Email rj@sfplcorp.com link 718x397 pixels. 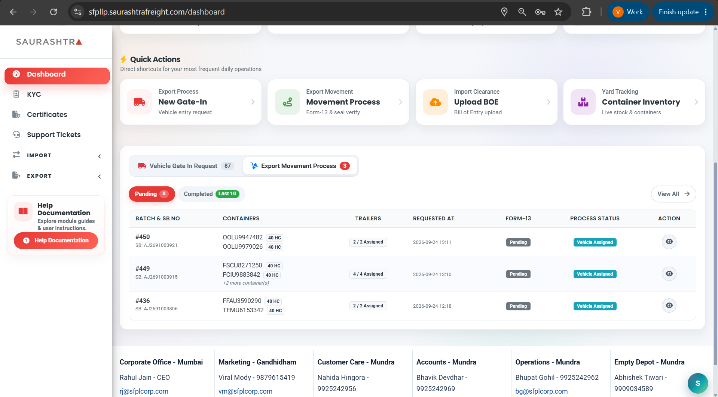pyautogui.click(x=144, y=391)
